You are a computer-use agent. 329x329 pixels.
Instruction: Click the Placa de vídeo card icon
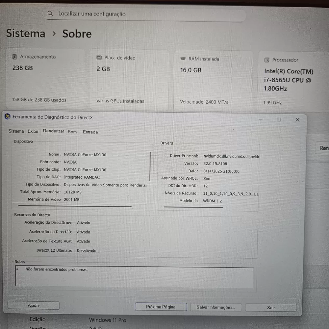(x=99, y=58)
